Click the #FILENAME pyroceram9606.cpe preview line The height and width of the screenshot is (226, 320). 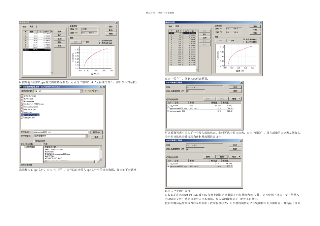coord(57,154)
